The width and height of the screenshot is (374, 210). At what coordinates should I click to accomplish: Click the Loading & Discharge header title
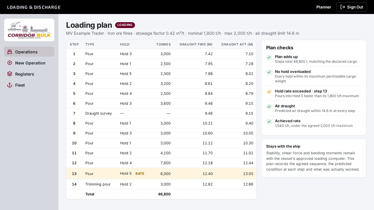[x=34, y=7]
